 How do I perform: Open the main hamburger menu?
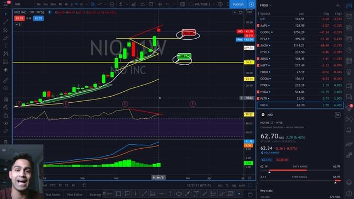pos(6,4)
